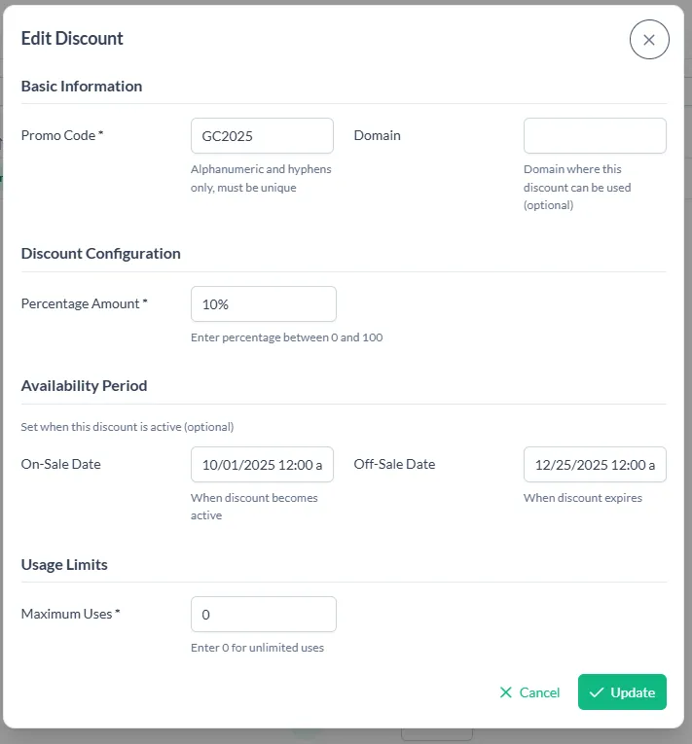Select the Discount Configuration heading
This screenshot has height=744, width=692.
100,254
